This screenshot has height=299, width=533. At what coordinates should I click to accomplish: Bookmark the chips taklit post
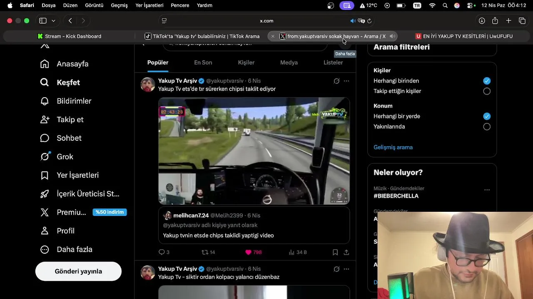click(x=335, y=252)
